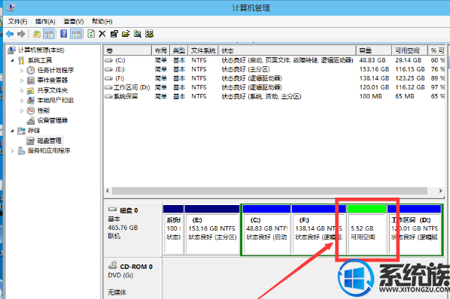Select the (D:) 120.01 GB partition block

coord(414,229)
